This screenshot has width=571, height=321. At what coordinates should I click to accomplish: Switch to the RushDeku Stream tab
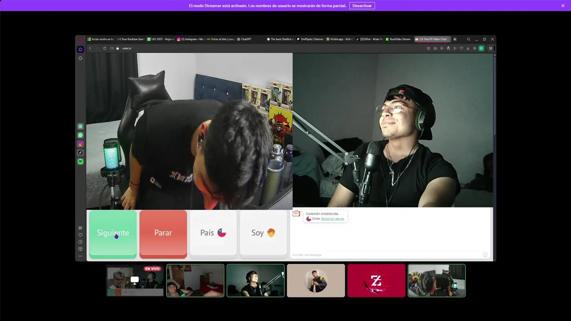coord(398,39)
